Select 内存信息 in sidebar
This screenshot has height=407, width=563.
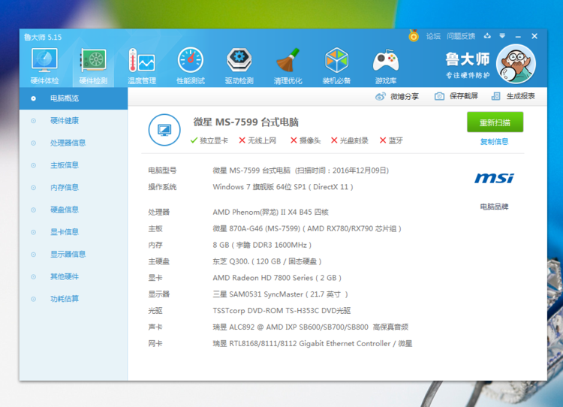pyautogui.click(x=74, y=188)
